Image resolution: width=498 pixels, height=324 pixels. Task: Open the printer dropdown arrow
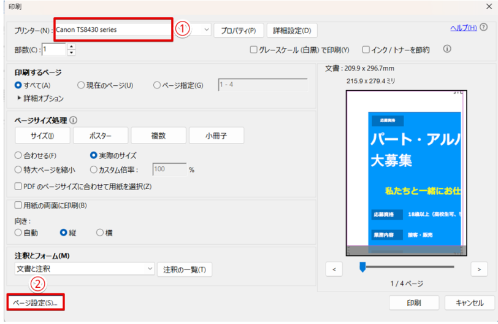coord(207,29)
